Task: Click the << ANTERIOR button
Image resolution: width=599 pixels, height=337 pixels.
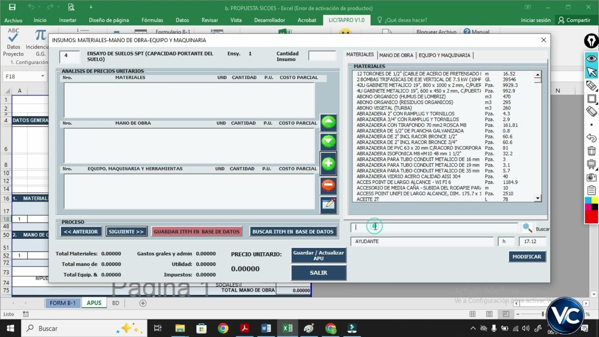Action: point(81,231)
